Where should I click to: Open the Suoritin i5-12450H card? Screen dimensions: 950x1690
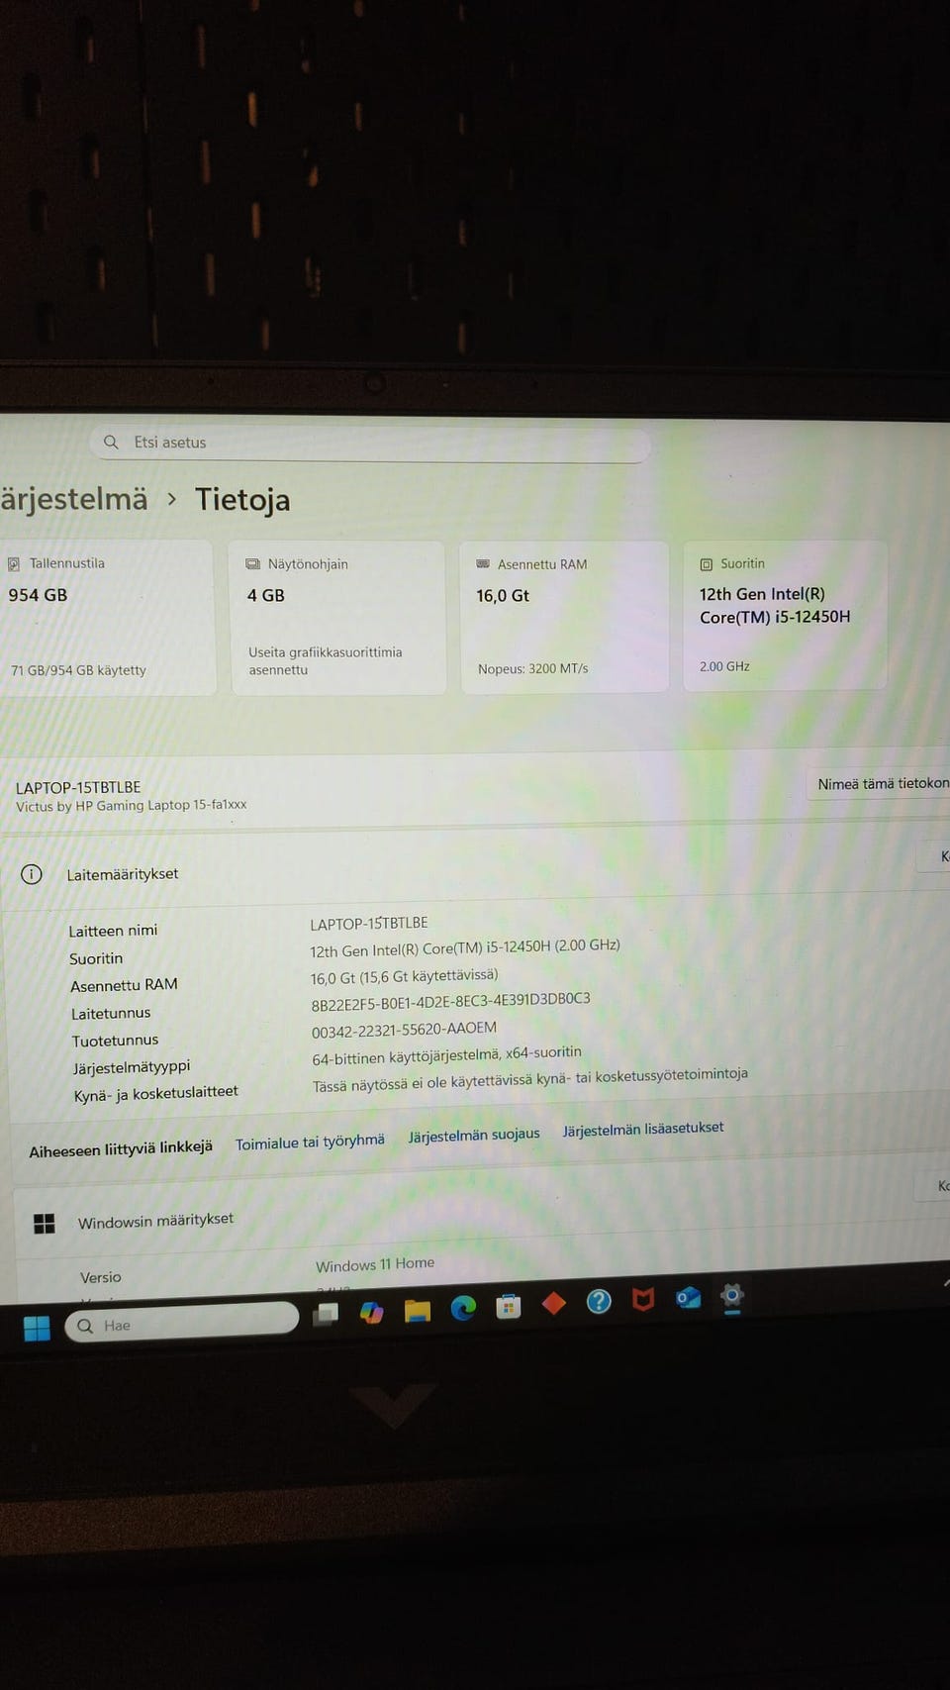[x=786, y=614]
